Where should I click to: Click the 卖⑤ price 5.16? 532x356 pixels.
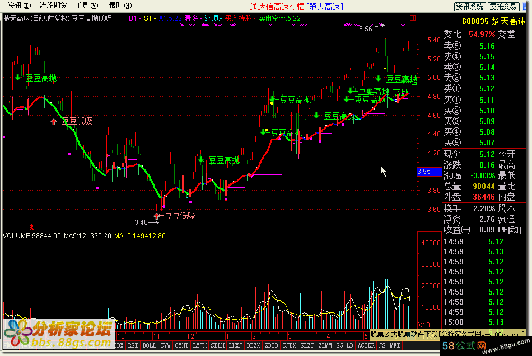pyautogui.click(x=487, y=46)
